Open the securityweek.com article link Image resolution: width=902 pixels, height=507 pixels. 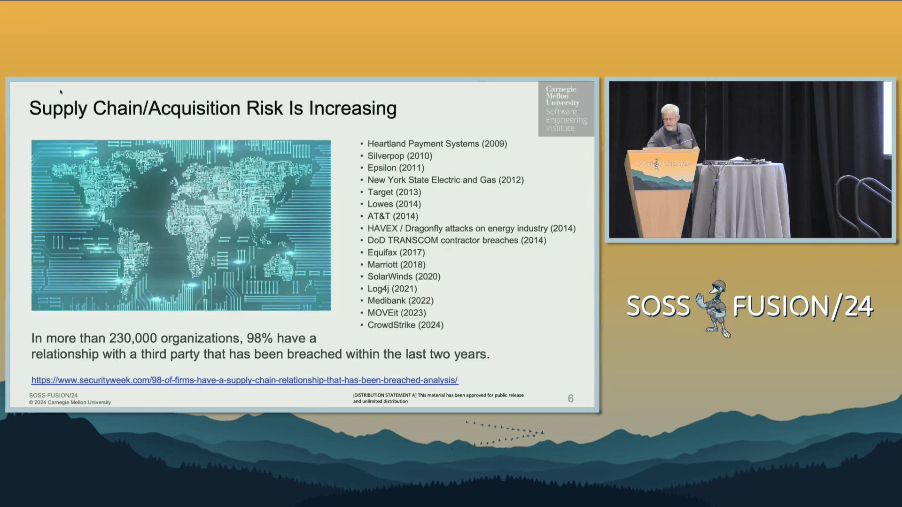pos(244,380)
